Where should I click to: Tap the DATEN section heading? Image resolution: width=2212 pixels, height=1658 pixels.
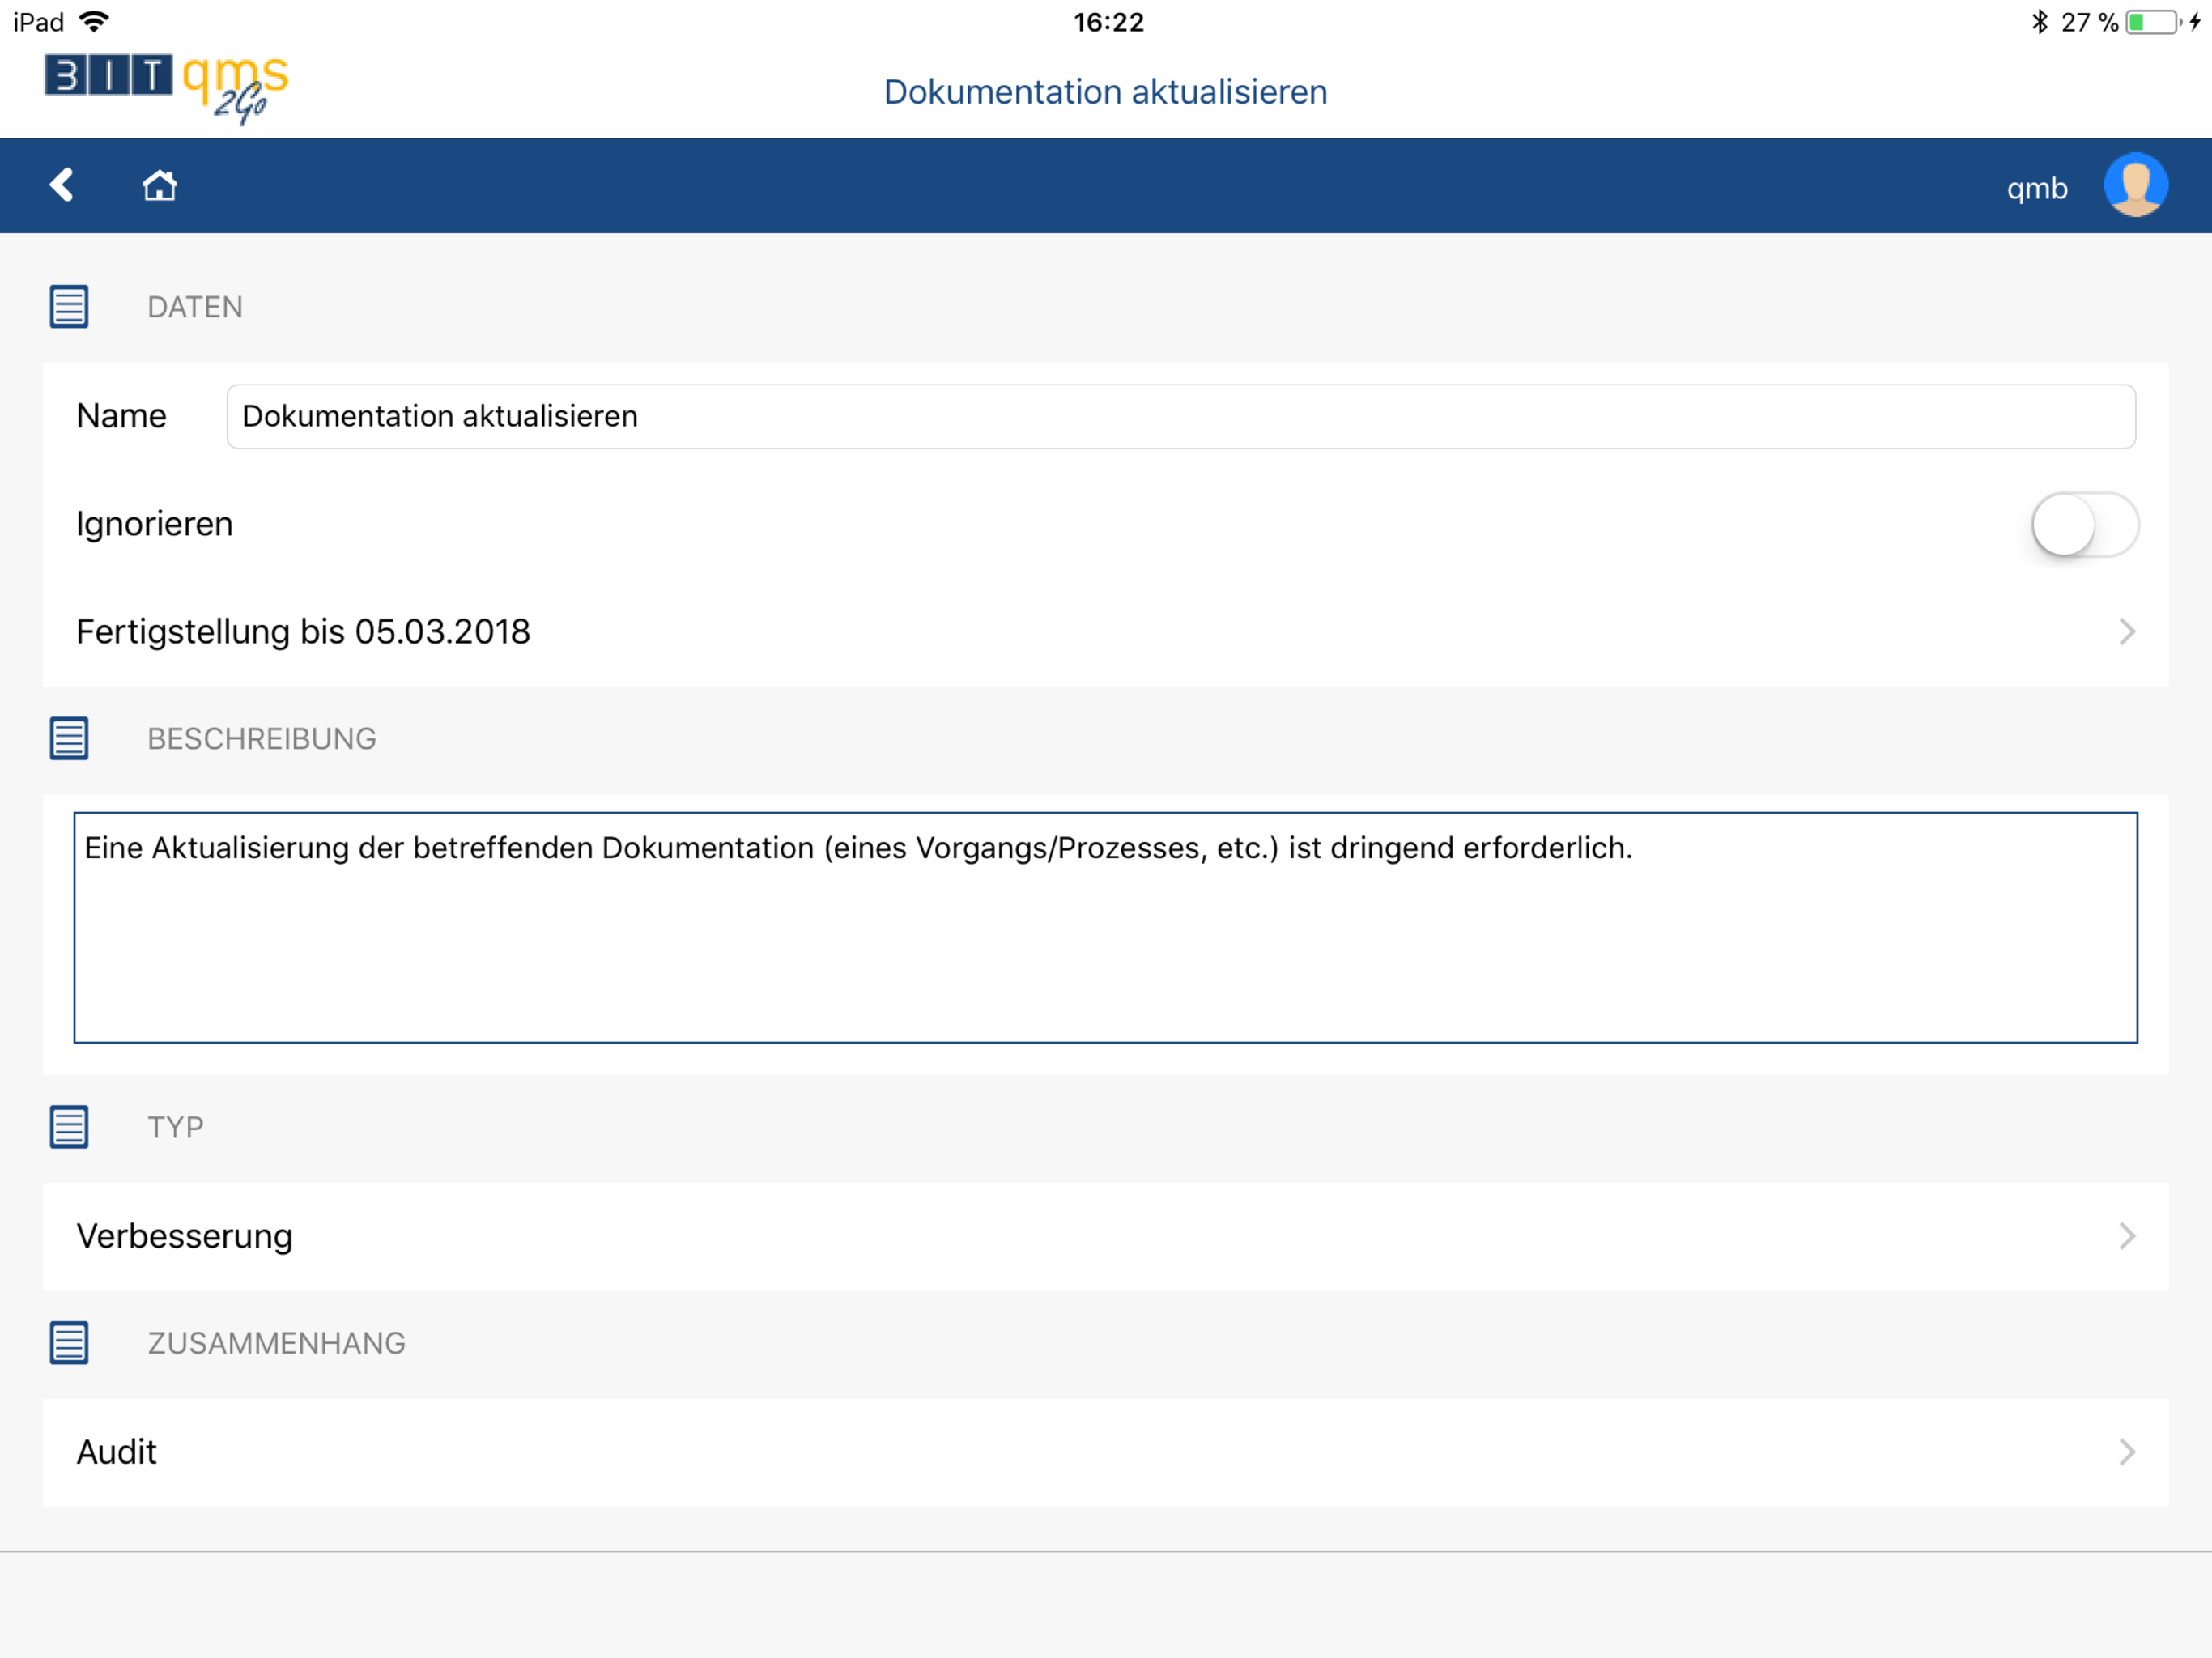coord(195,307)
